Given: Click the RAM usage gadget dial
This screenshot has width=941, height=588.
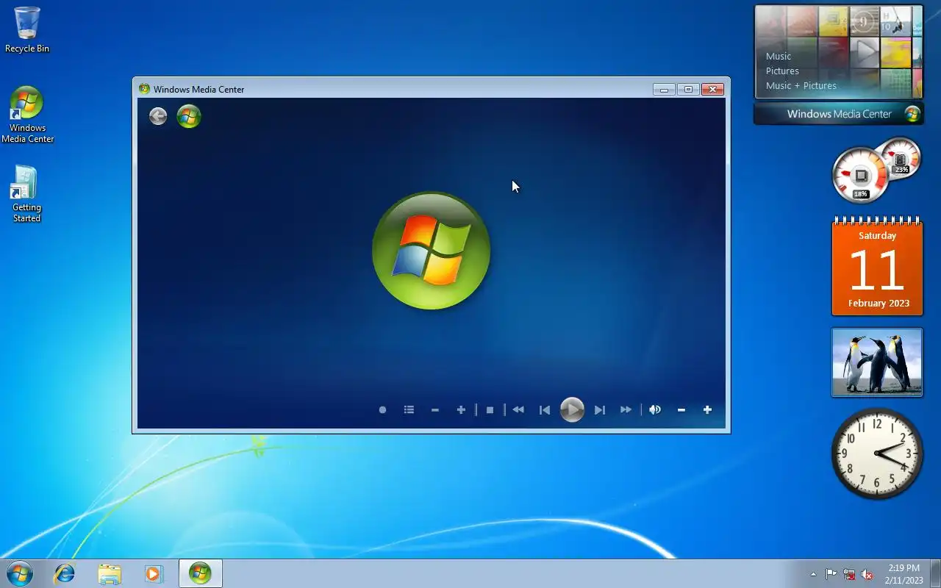Looking at the screenshot, I should [x=901, y=158].
